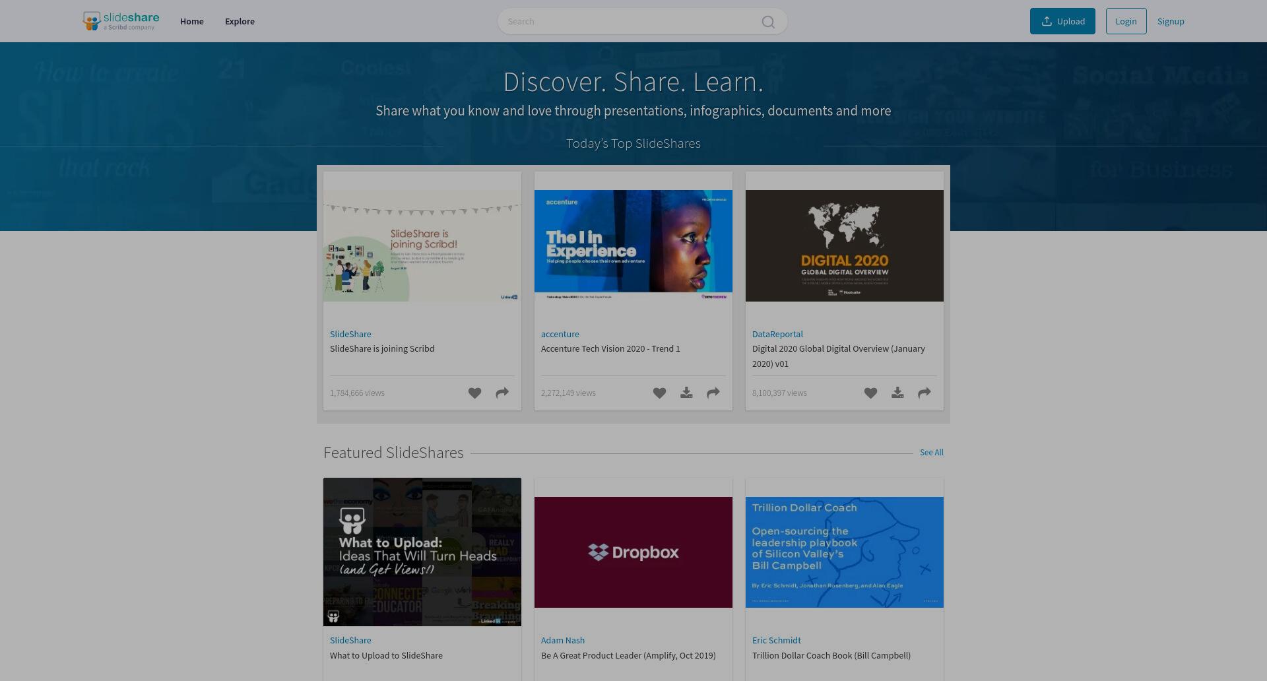Download Accenture Tech Vision 2020 slideshow
This screenshot has height=681, width=1267.
(x=686, y=393)
